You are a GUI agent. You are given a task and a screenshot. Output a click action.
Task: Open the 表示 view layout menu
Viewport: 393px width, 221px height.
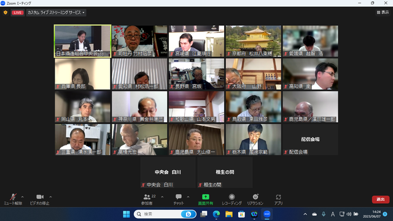[383, 12]
